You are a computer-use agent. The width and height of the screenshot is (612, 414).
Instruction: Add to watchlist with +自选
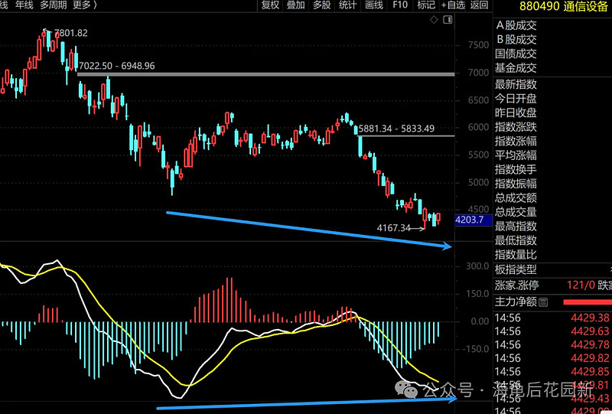coord(453,5)
